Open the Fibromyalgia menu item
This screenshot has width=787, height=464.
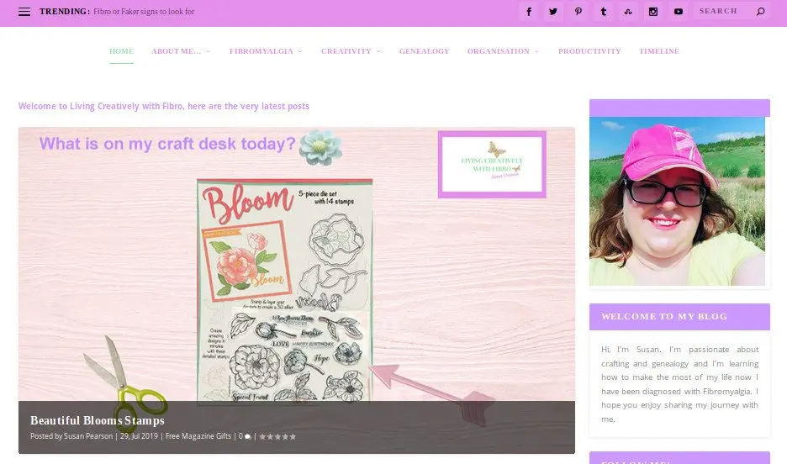[261, 51]
